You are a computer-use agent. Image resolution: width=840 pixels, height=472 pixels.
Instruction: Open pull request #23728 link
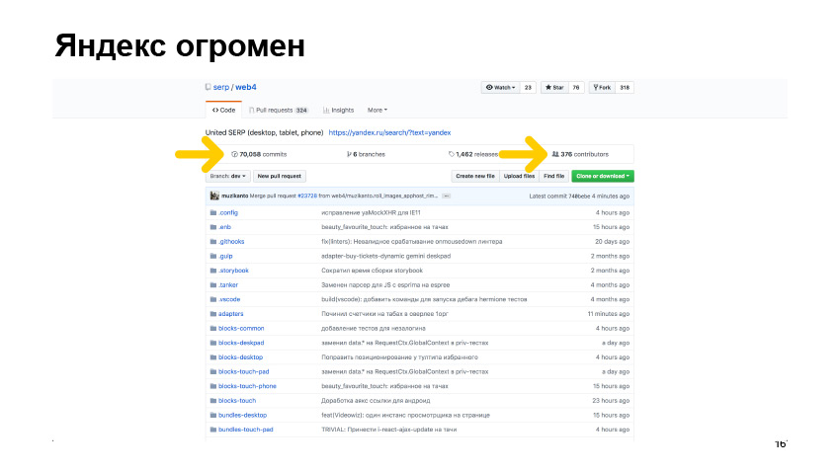tap(307, 196)
